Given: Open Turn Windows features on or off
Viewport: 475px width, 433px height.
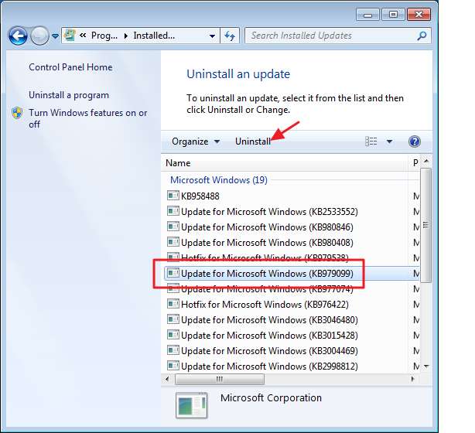Looking at the screenshot, I should coord(88,118).
